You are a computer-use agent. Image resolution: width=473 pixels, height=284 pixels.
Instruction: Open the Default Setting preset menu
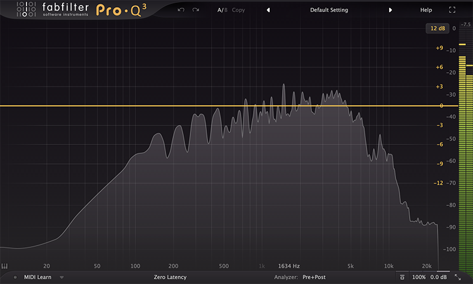[x=329, y=10]
